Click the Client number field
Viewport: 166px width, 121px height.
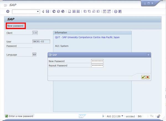(x=35, y=33)
